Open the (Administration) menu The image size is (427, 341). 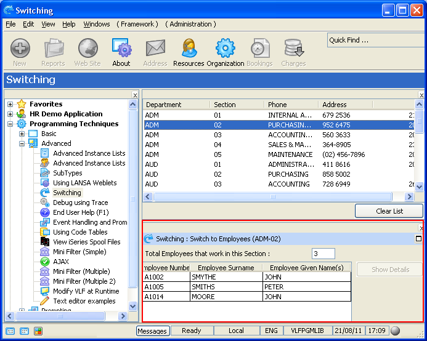[190, 24]
